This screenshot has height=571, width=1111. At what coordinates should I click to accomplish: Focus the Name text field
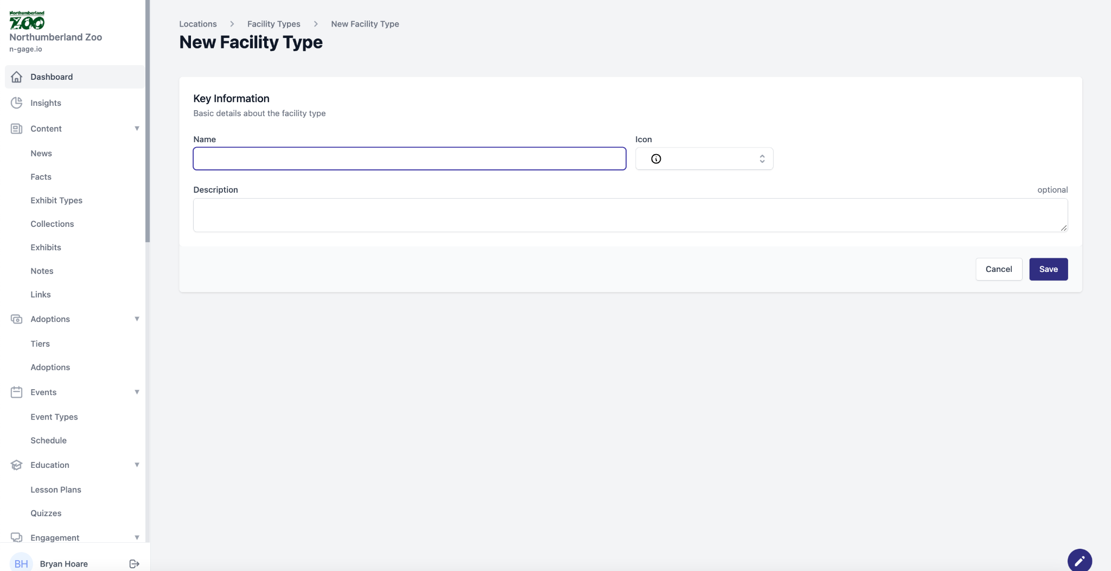[410, 159]
